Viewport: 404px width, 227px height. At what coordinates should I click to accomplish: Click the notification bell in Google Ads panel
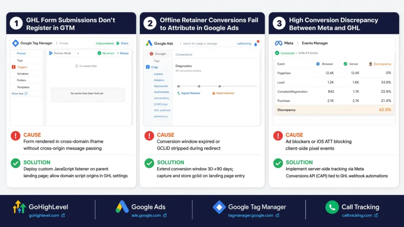pos(256,44)
